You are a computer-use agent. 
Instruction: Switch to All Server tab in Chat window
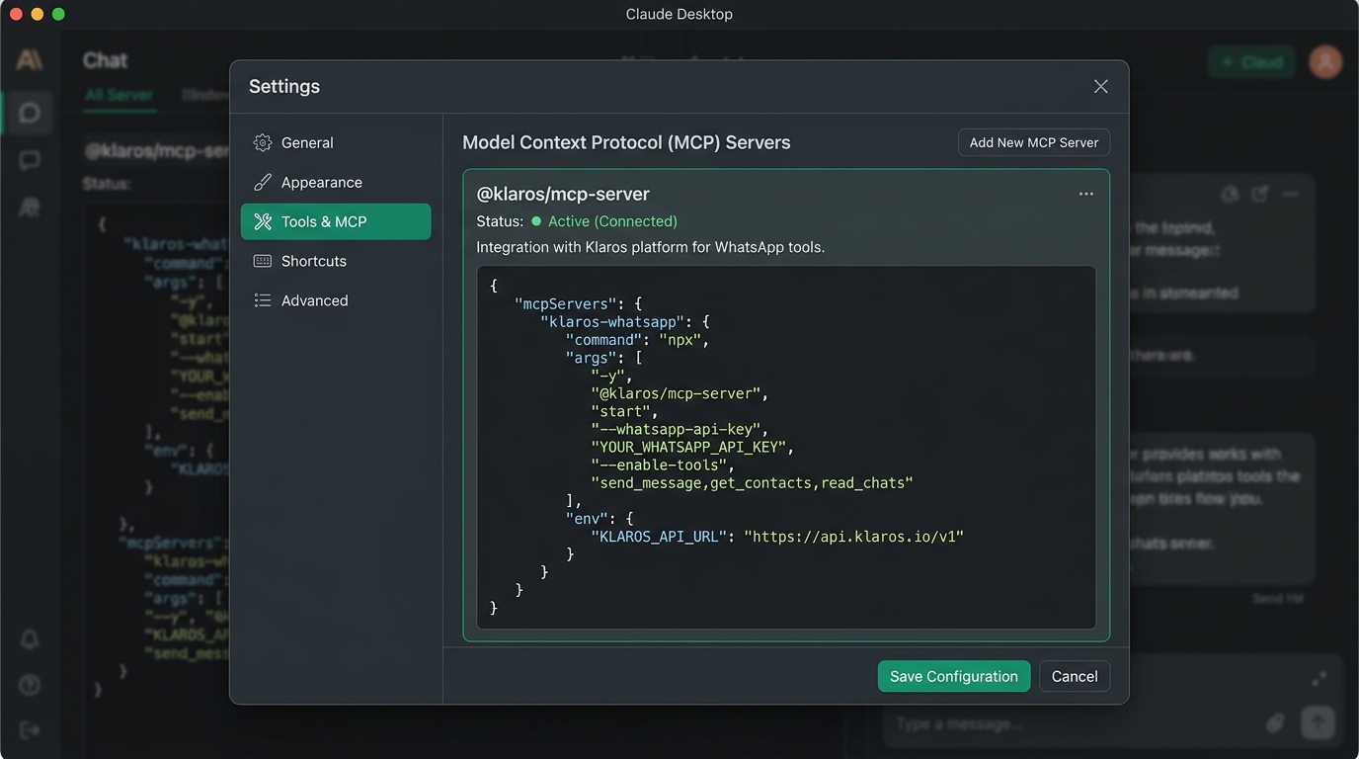[x=119, y=95]
